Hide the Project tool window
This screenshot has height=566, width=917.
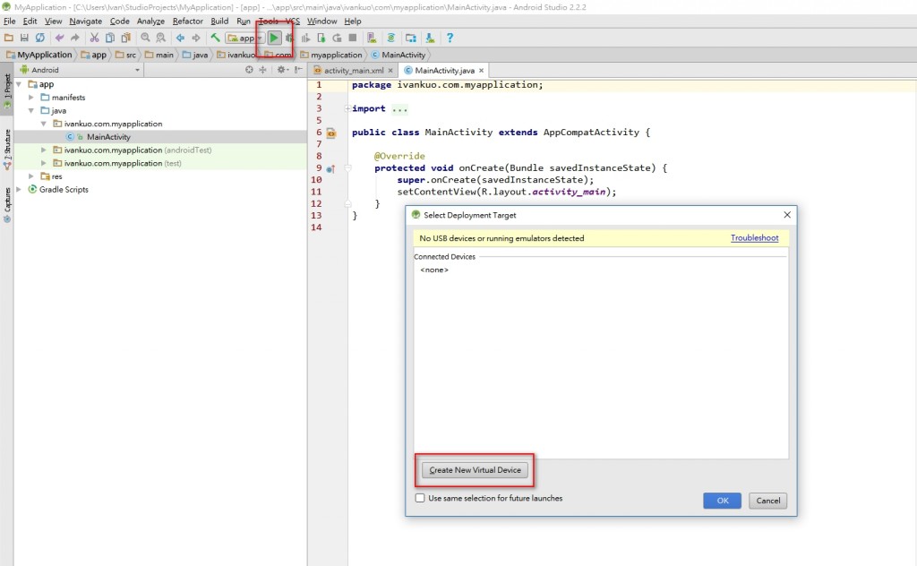tap(298, 70)
